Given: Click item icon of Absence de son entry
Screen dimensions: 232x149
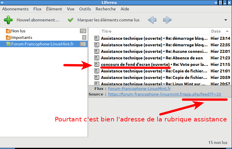Looking at the screenshot, I should tap(97, 58).
